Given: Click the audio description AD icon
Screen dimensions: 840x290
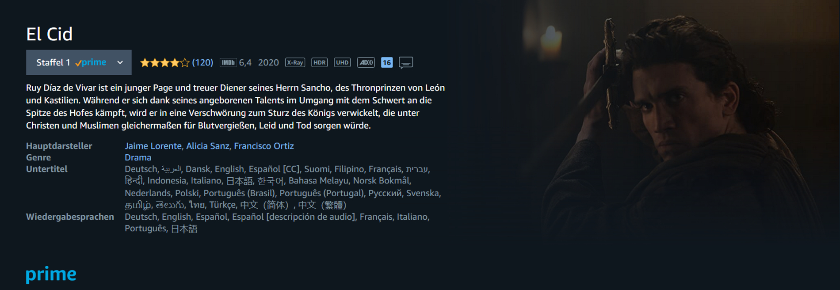Looking at the screenshot, I should coord(366,62).
